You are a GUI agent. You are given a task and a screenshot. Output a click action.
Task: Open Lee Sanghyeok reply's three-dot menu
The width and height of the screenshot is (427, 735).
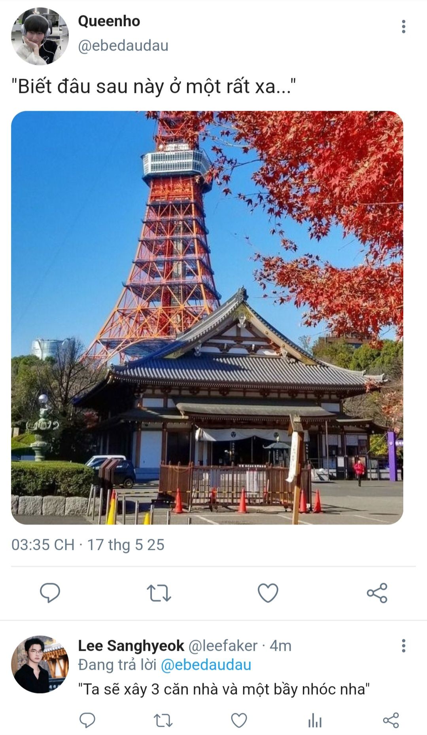click(x=403, y=646)
